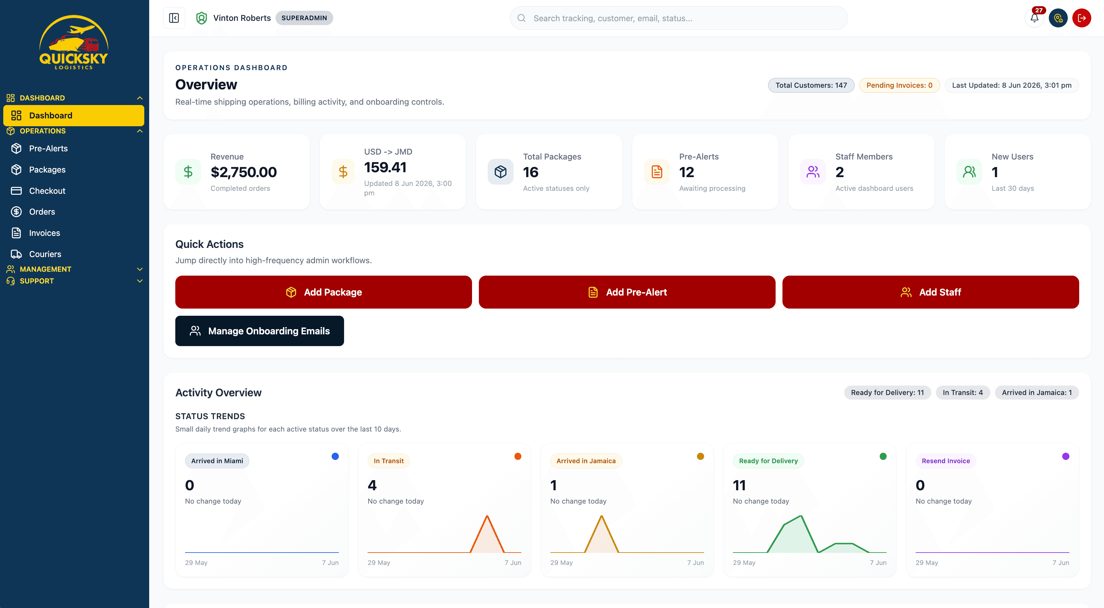
Task: Click the amber dot on Arrived in Jamaica card
Action: [700, 456]
